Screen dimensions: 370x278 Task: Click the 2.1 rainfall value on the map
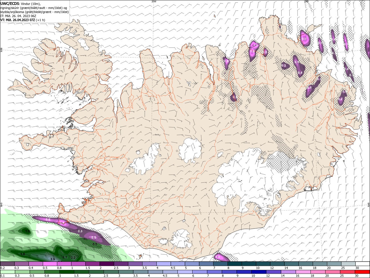pyautogui.click(x=65, y=257)
